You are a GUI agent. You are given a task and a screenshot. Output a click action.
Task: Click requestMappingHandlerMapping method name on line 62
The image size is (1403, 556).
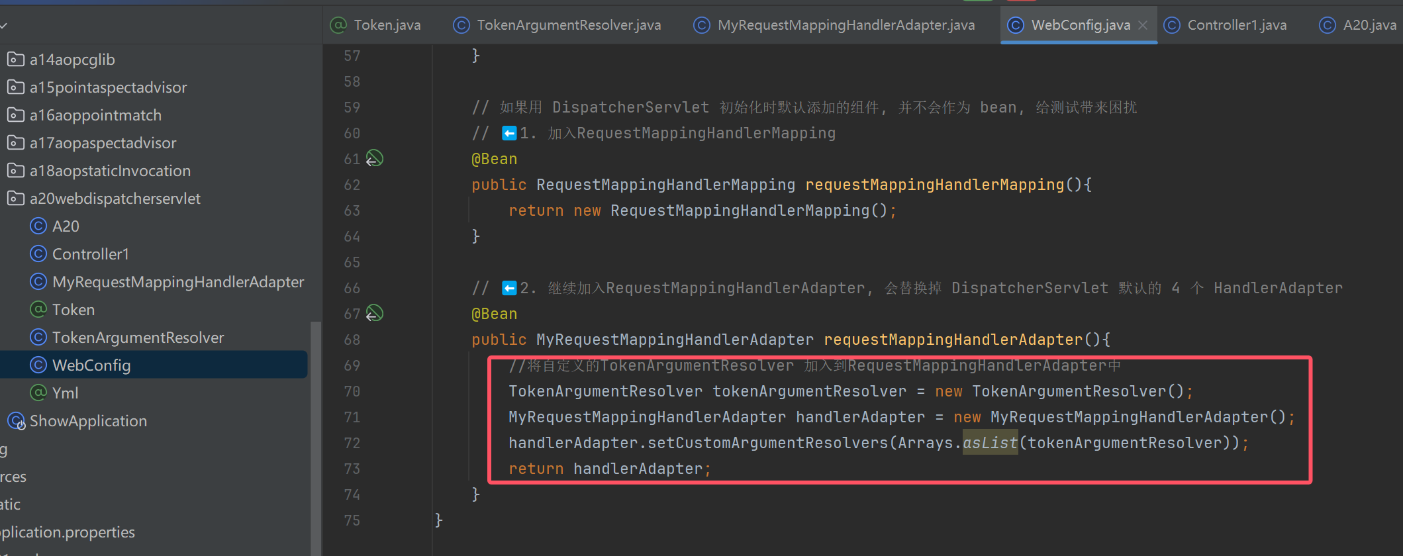pos(934,185)
